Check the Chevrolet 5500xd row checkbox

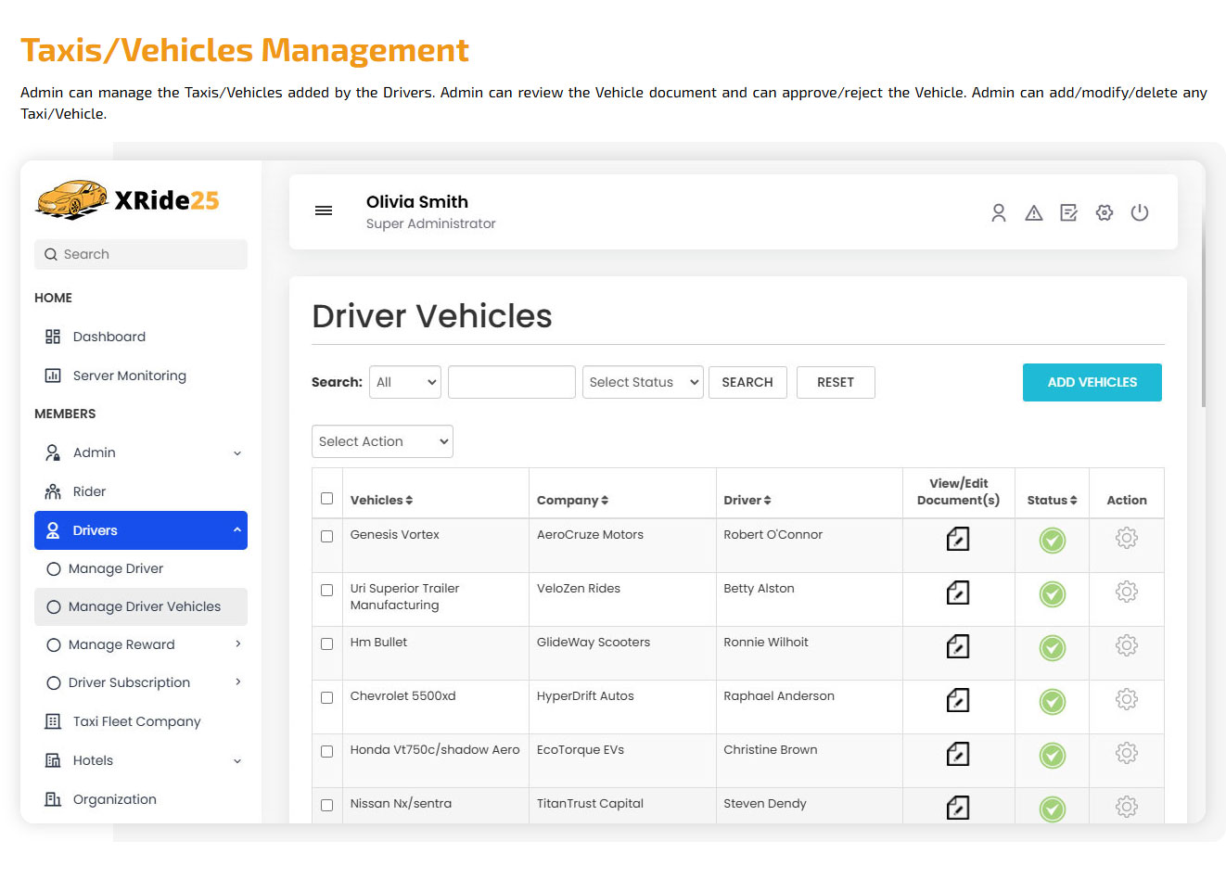click(x=326, y=697)
